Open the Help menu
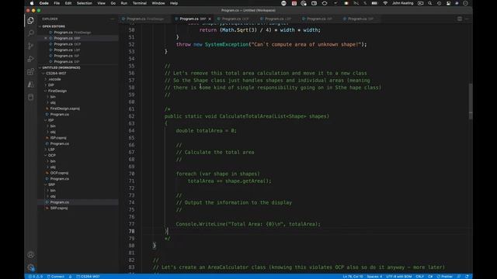Screen dimensions: 497x279 coord(174,3)
